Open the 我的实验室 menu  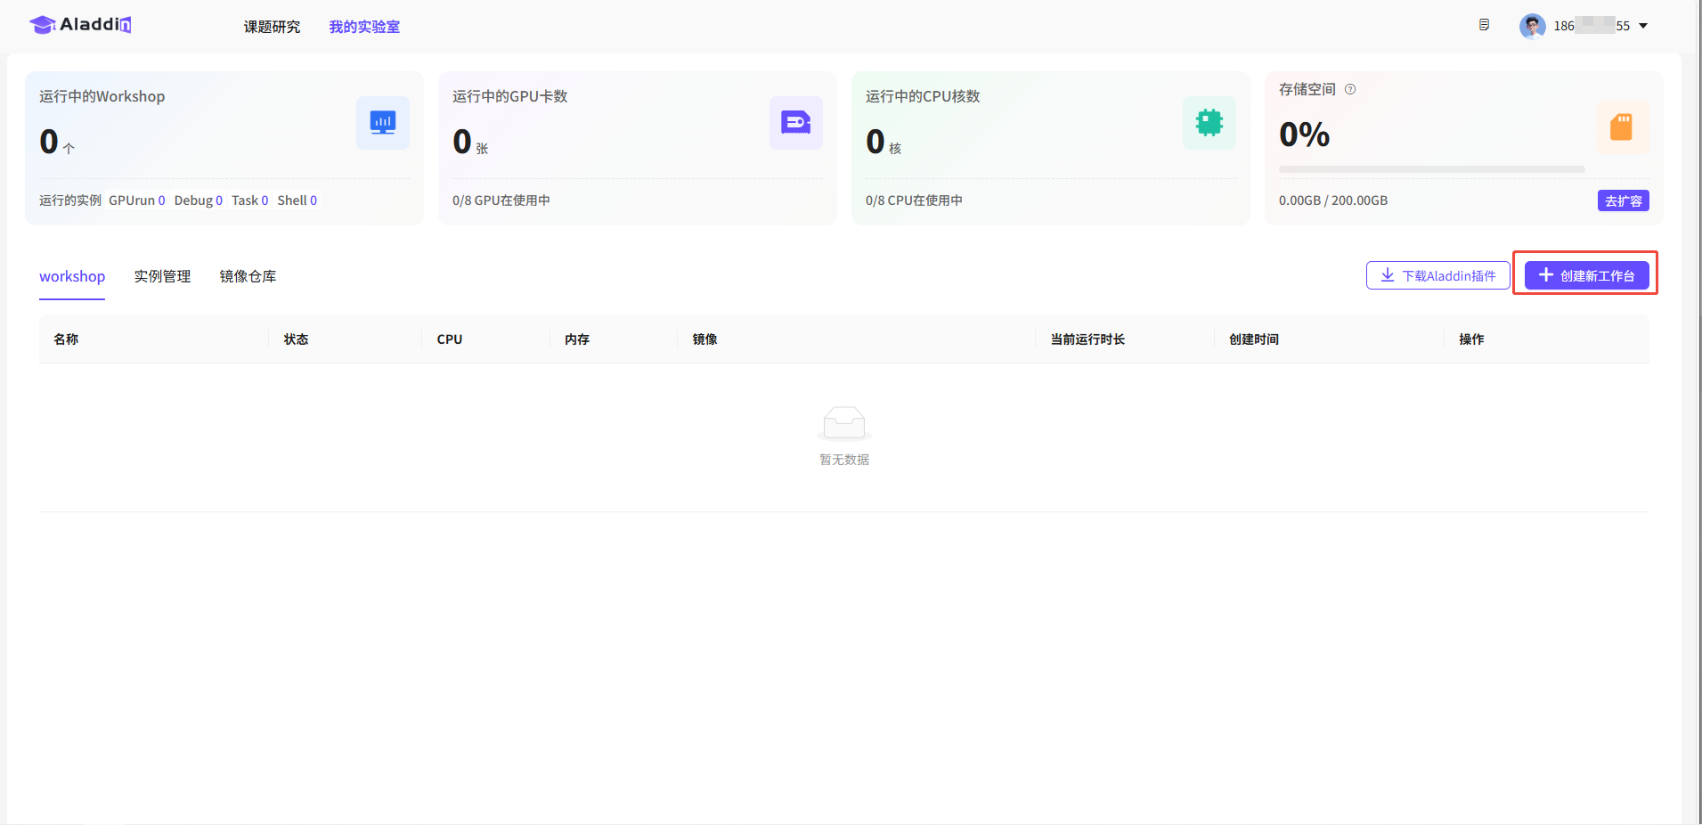tap(364, 27)
